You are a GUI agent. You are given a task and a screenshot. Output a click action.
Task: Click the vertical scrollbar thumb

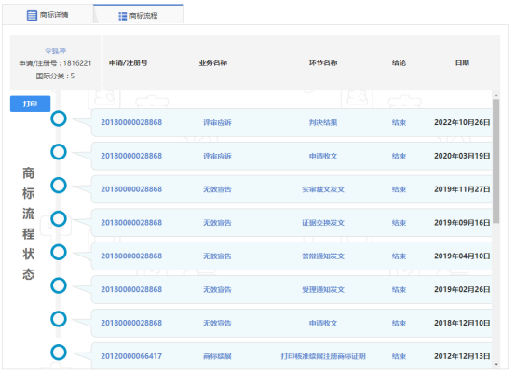click(x=496, y=161)
